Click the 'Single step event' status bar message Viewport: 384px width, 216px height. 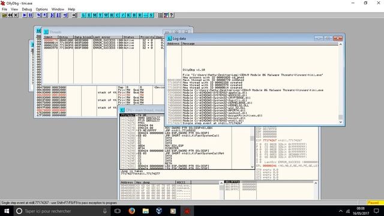pyautogui.click(x=59, y=203)
